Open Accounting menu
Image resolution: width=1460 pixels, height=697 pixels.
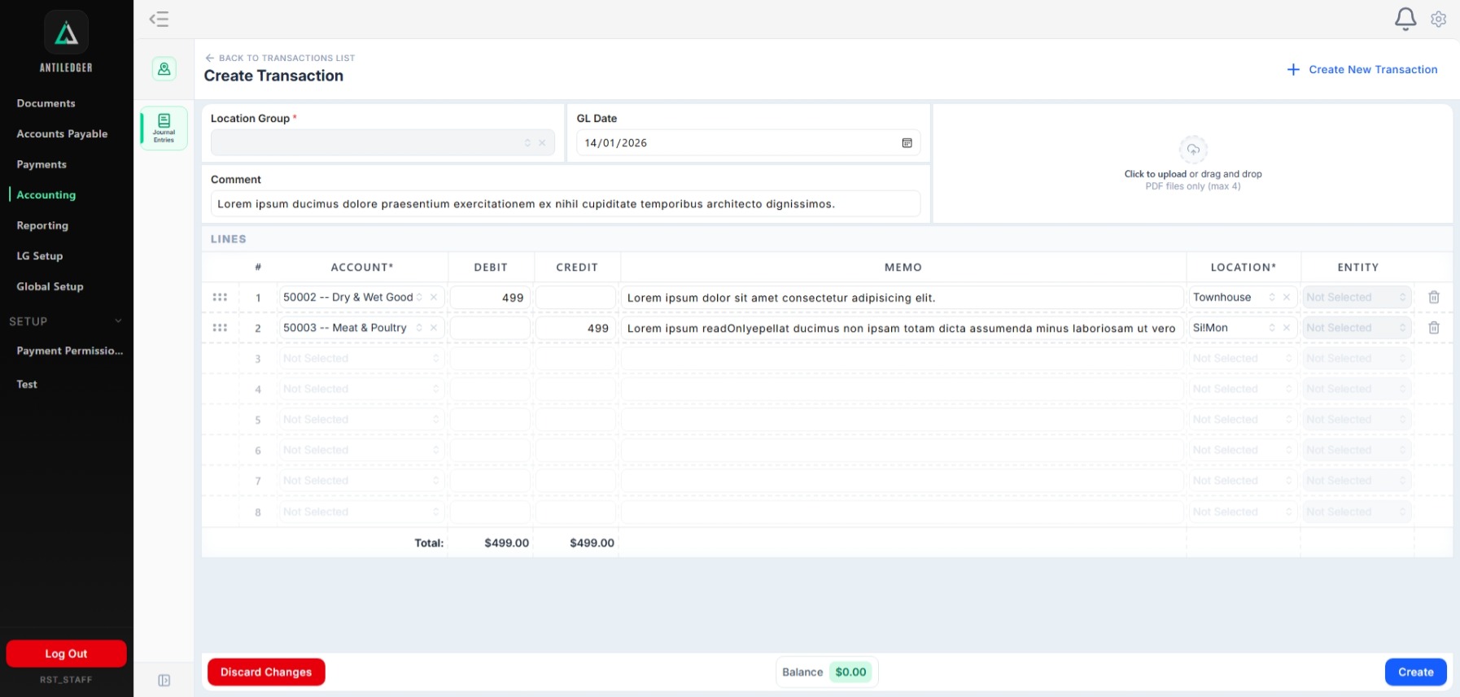click(x=46, y=195)
